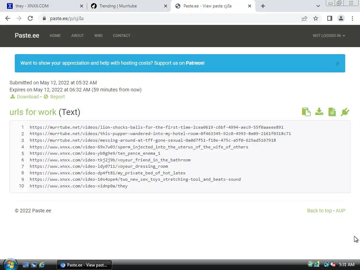Select line 10 video-xidnp0a URL
This screenshot has height=270, width=360.
point(78,186)
